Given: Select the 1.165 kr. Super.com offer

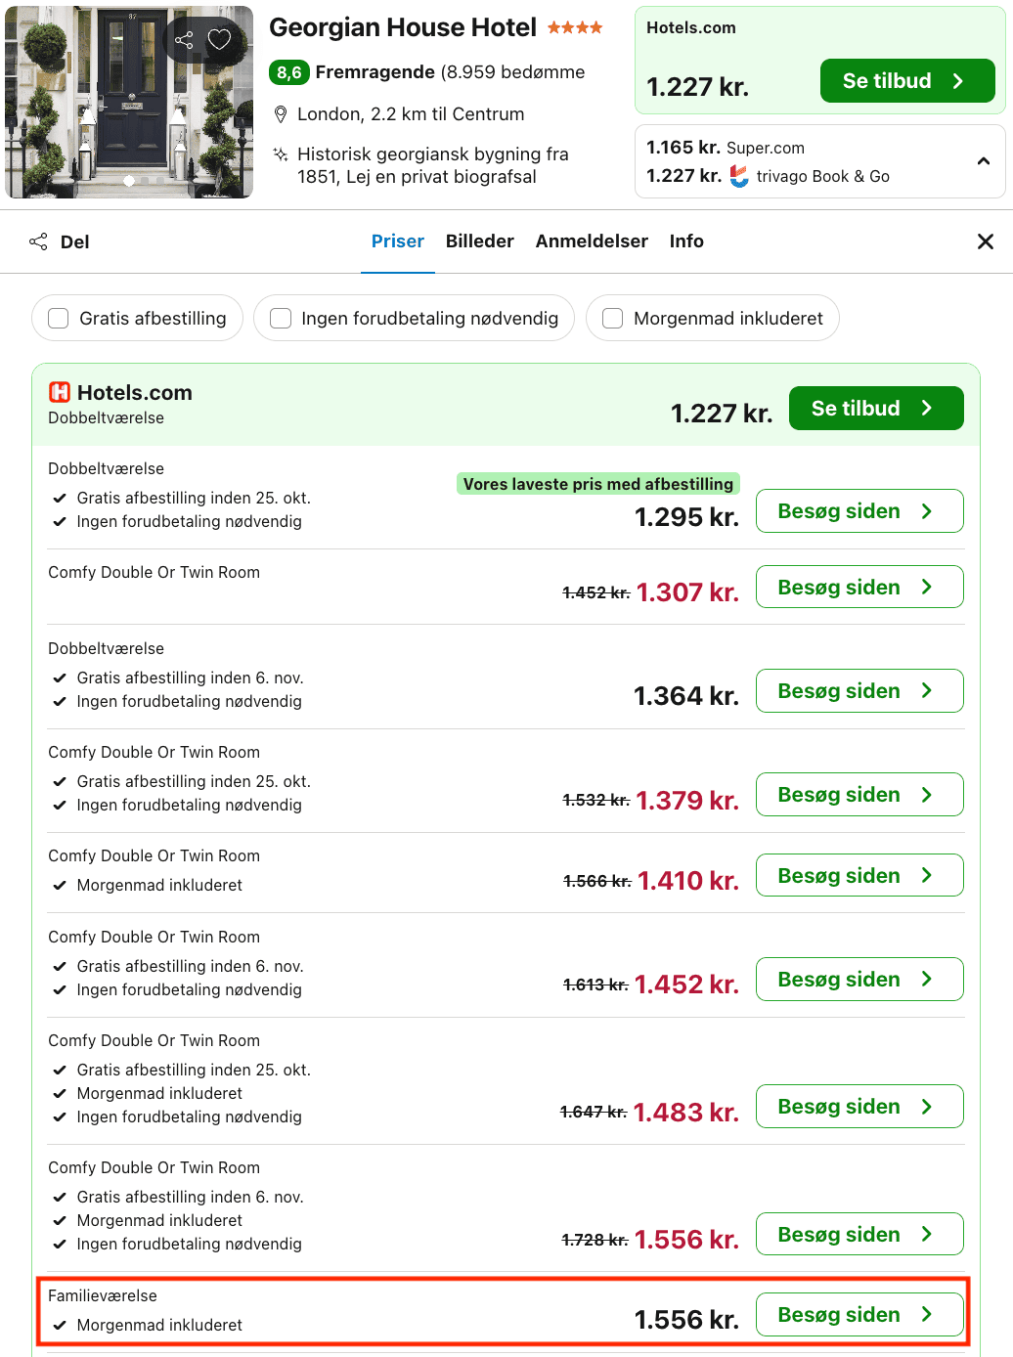Looking at the screenshot, I should point(726,148).
